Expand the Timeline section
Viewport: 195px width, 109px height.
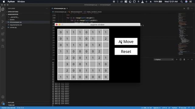11,105
